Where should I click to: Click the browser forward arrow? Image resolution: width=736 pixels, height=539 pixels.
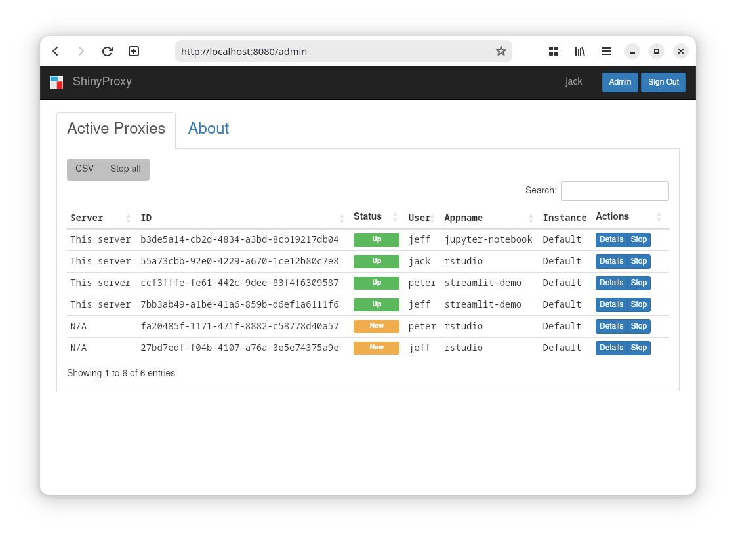[81, 51]
